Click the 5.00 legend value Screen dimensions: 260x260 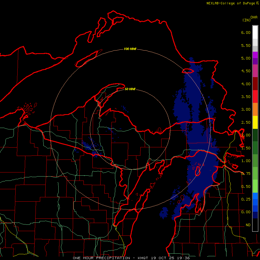click(246, 58)
